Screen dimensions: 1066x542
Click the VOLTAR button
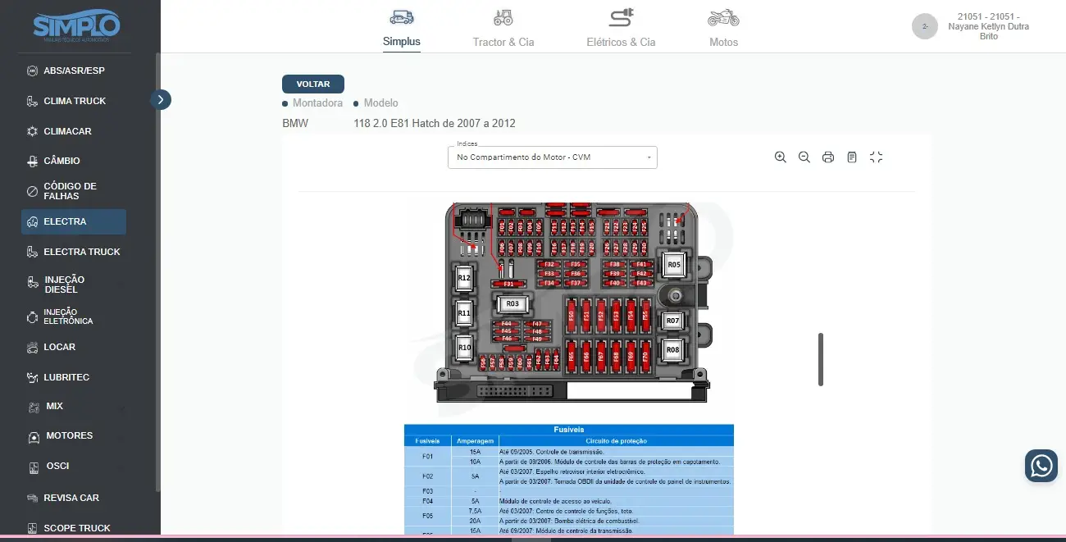tap(313, 84)
